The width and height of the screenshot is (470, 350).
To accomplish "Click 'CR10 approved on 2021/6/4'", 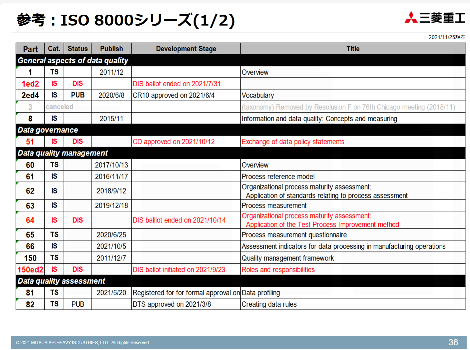I will [174, 95].
